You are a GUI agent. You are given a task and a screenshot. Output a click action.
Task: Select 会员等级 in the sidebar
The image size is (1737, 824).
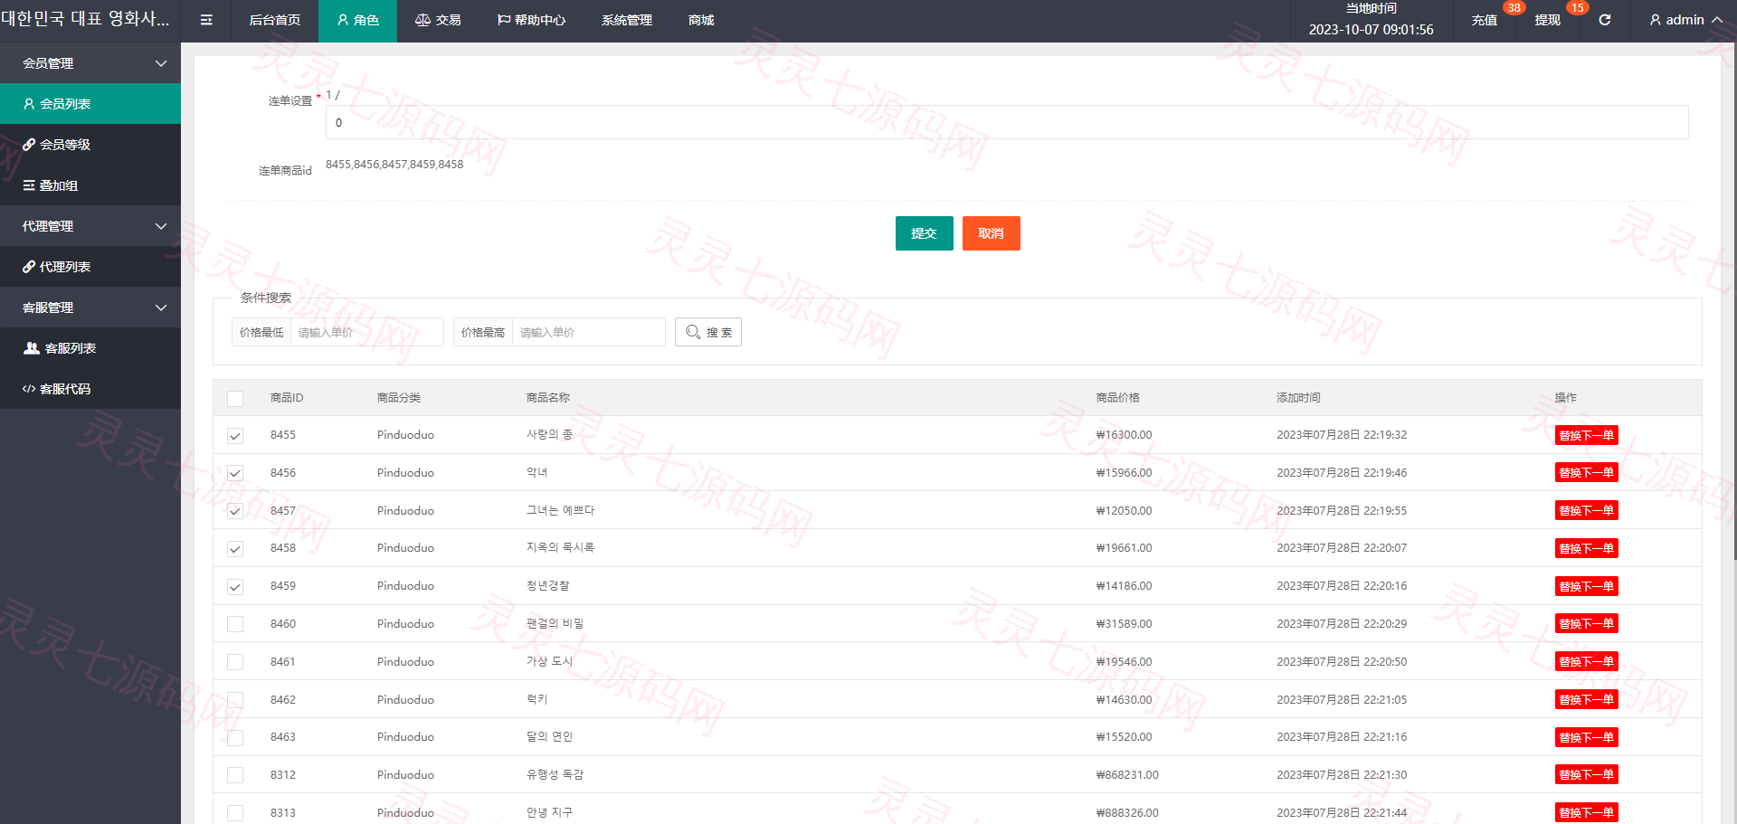click(x=90, y=145)
